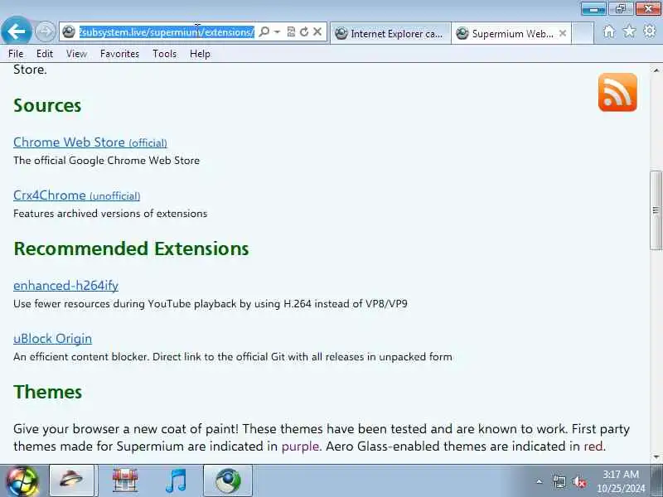Close the Supermium Web tab

pyautogui.click(x=563, y=33)
